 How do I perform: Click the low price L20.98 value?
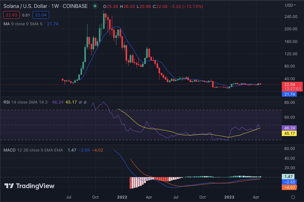coord(144,7)
